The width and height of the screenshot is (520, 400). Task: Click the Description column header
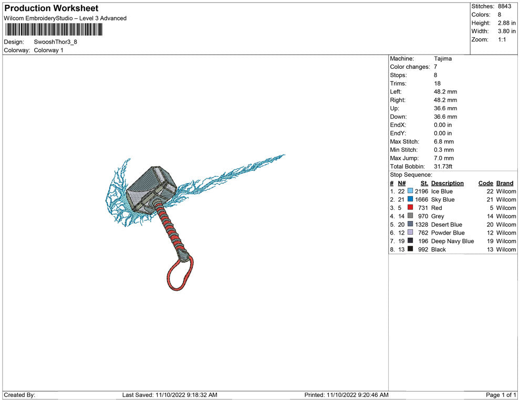[x=448, y=183]
